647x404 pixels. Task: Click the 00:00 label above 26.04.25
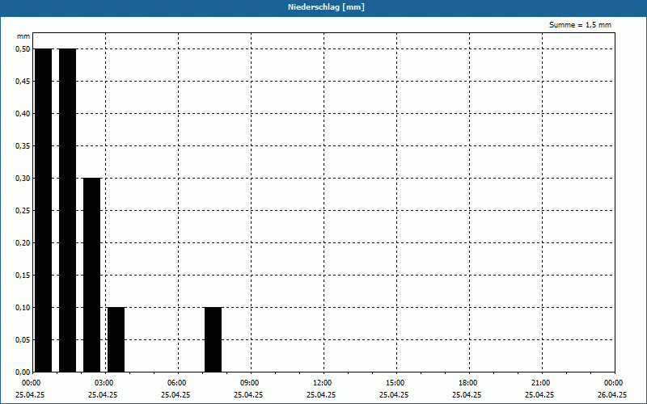[613, 383]
